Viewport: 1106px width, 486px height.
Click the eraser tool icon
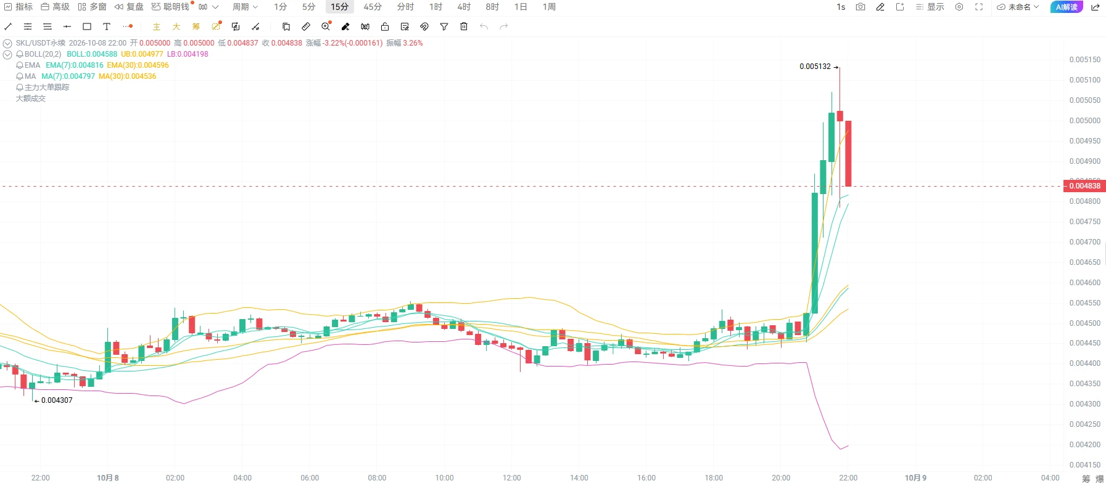pyautogui.click(x=345, y=26)
